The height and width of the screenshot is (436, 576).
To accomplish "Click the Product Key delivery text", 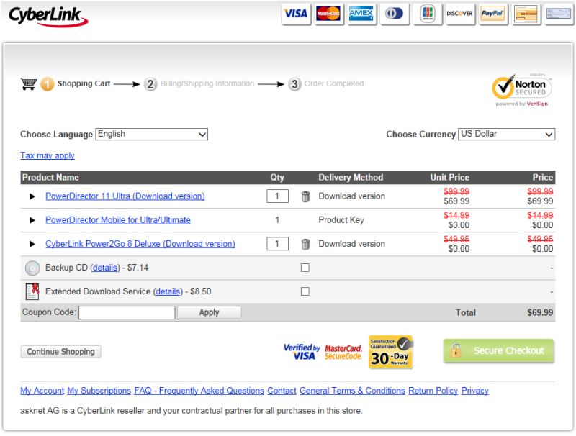I will pos(341,220).
